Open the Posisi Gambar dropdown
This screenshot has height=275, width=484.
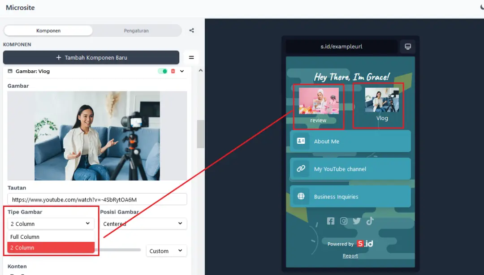click(x=143, y=223)
